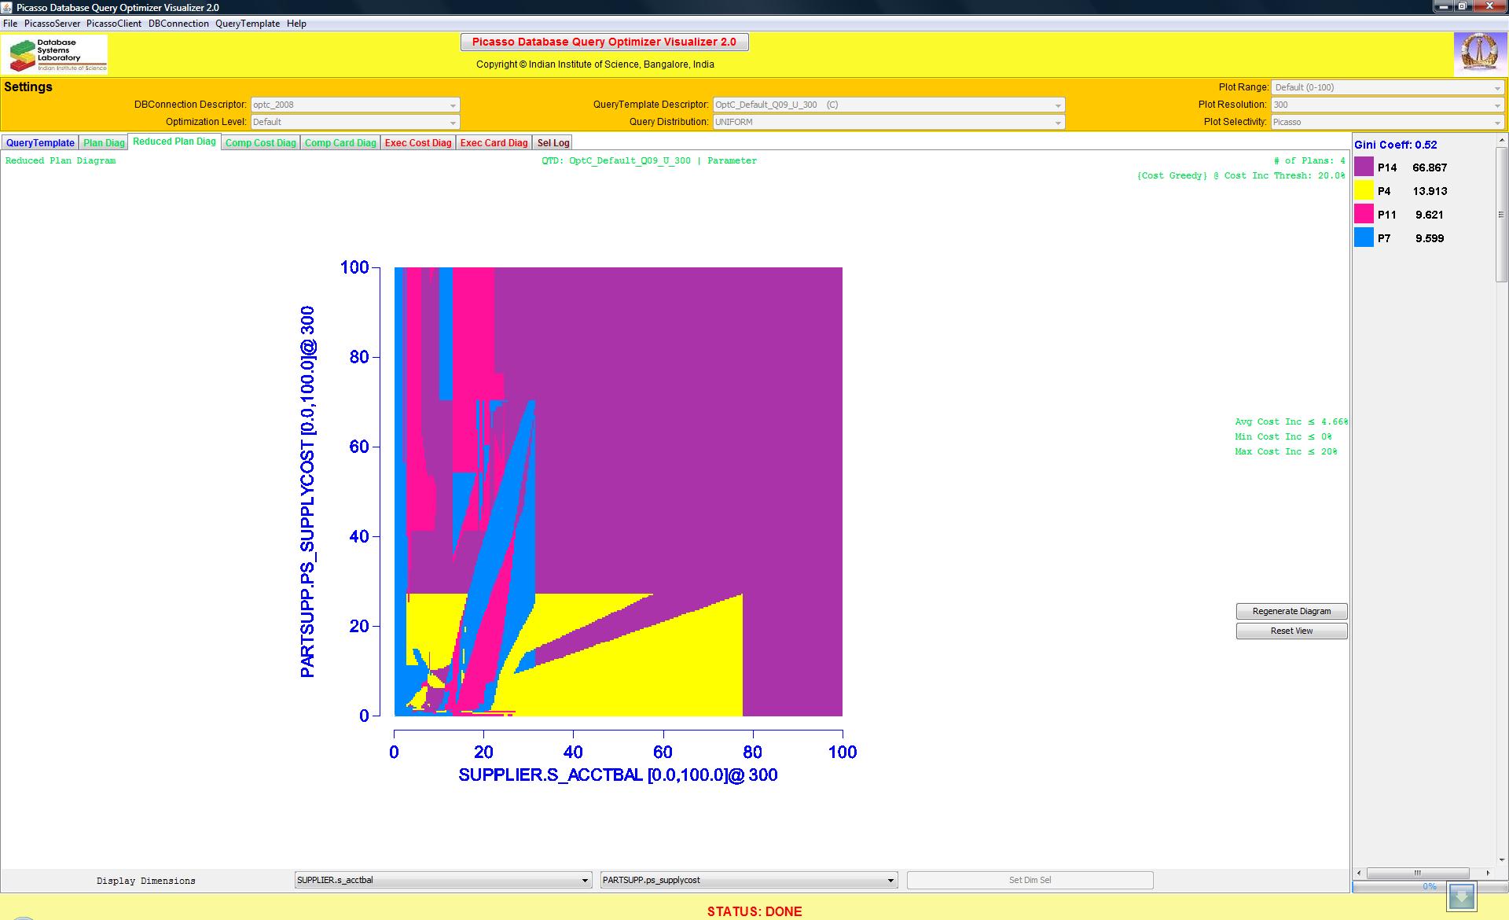Screen dimensions: 1509x920
Task: Expand the PARTSUPP.ps_supplycost dimension dropdown
Action: coord(748,880)
